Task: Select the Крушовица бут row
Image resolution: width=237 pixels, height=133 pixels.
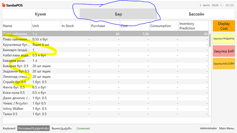Action: pos(105,45)
